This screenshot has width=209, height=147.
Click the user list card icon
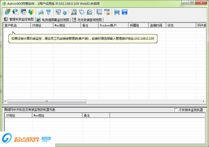pos(107,12)
